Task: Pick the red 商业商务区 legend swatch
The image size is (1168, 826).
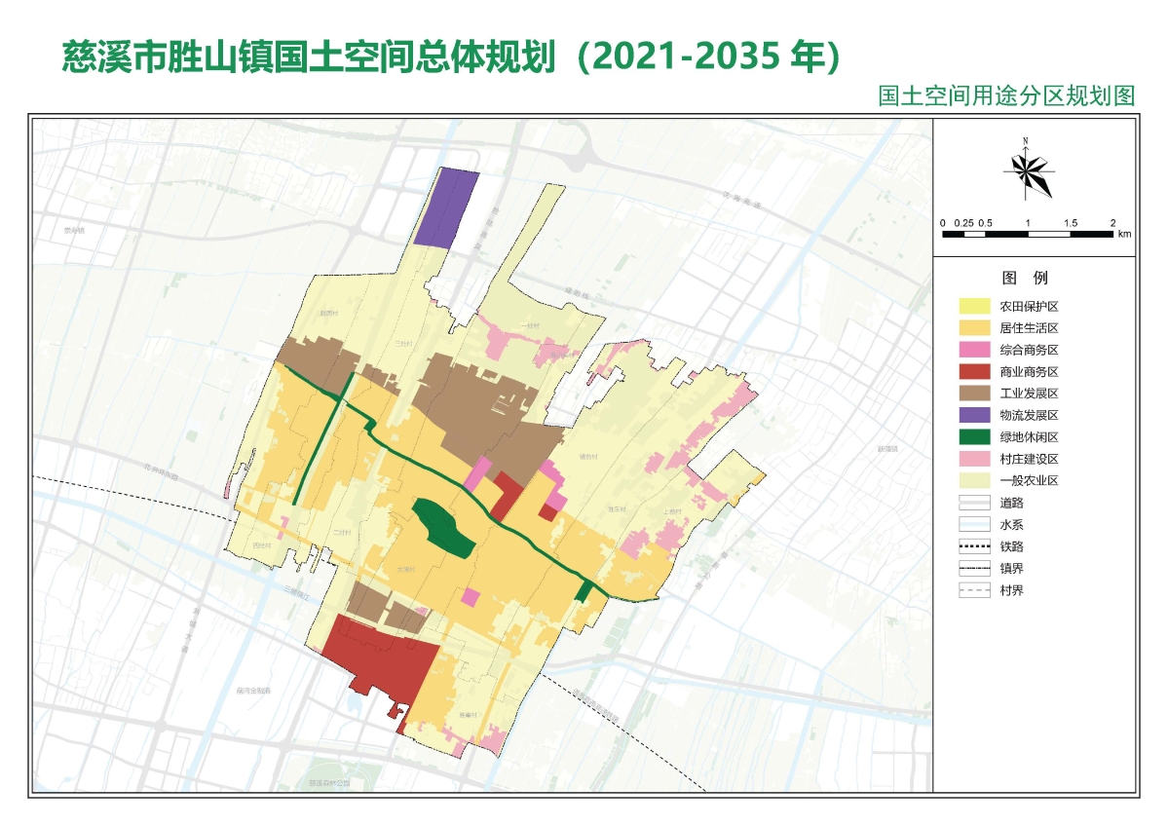Action: [974, 371]
